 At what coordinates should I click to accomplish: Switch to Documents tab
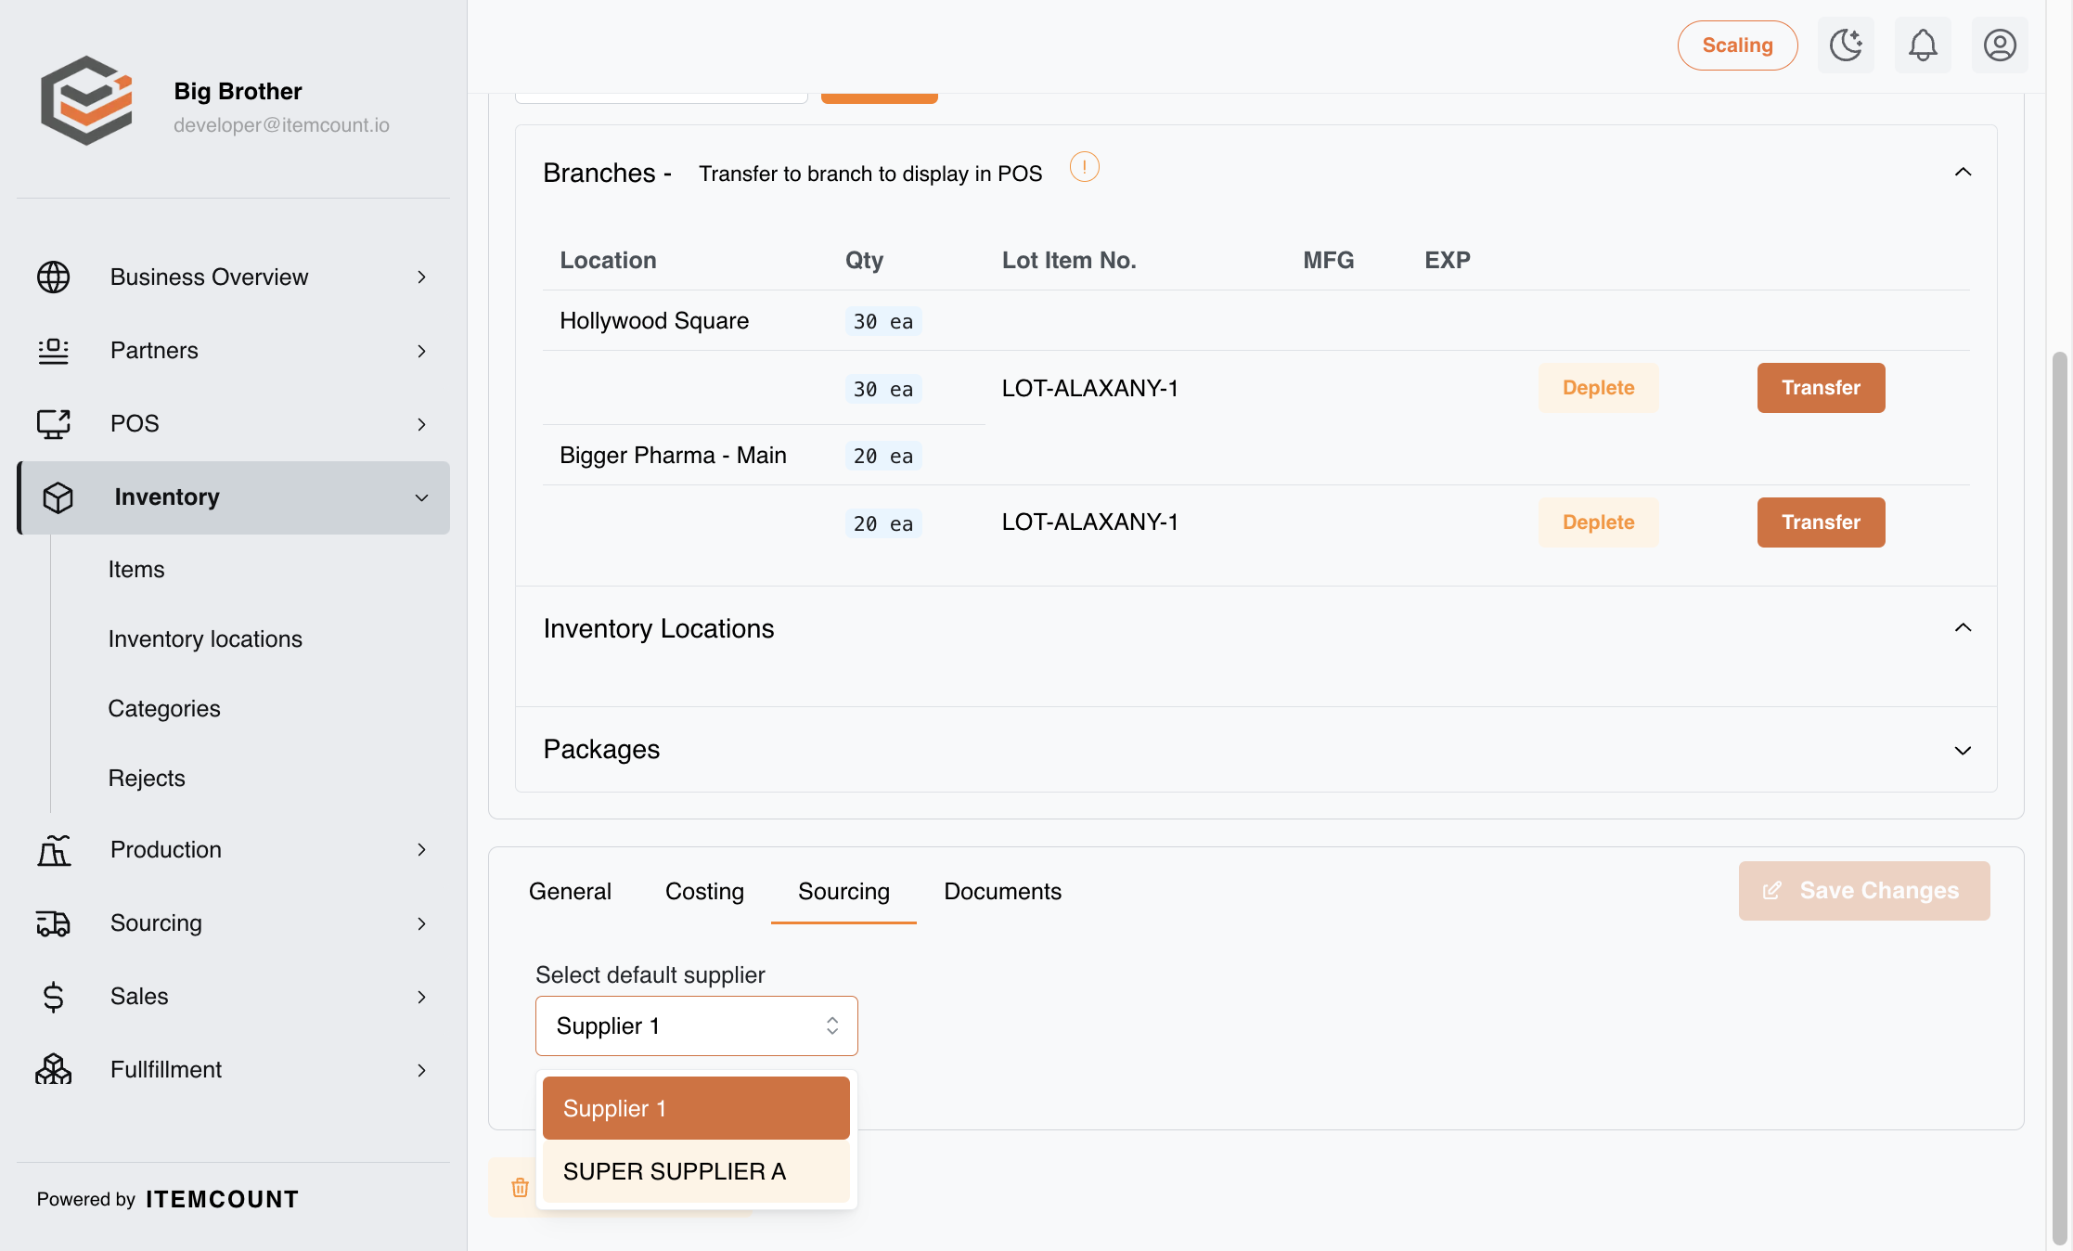tap(1002, 891)
